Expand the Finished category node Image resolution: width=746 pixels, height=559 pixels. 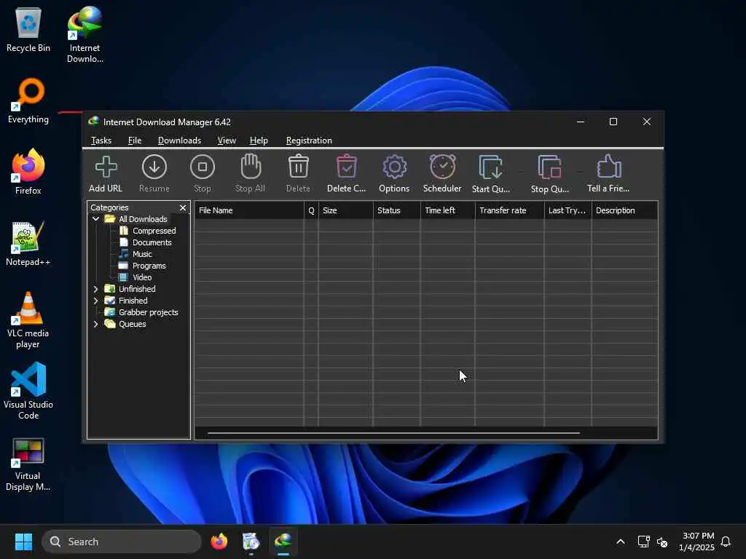pos(95,301)
